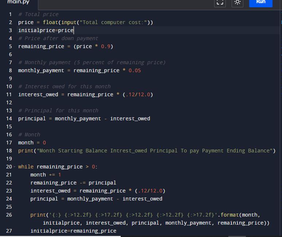This screenshot has height=237, width=282.
Task: Click the 'while' keyword on line 20
Action: [x=26, y=167]
